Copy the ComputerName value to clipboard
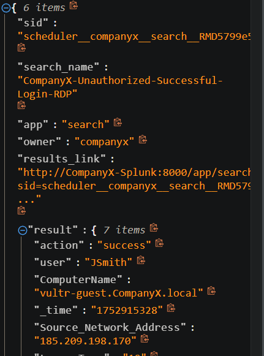The width and height of the screenshot is (264, 356). [211, 291]
